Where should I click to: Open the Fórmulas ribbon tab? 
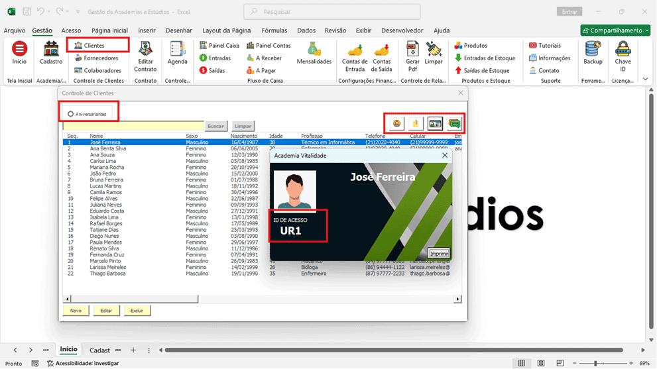pos(274,30)
